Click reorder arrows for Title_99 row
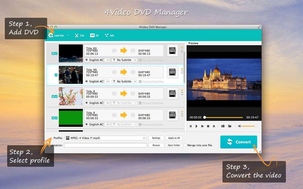Image resolution: width=303 pixels, height=189 pixels. pos(182,72)
